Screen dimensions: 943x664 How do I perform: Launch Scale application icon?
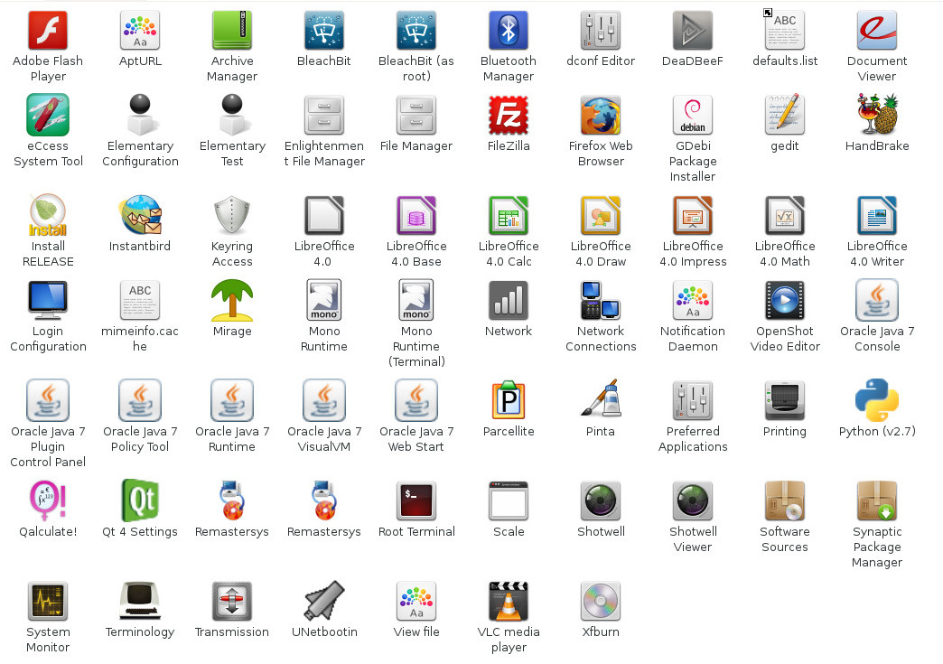[509, 501]
